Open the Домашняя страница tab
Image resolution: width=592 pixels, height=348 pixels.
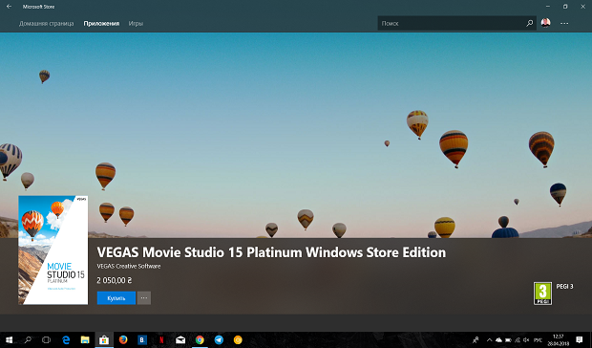(x=47, y=24)
